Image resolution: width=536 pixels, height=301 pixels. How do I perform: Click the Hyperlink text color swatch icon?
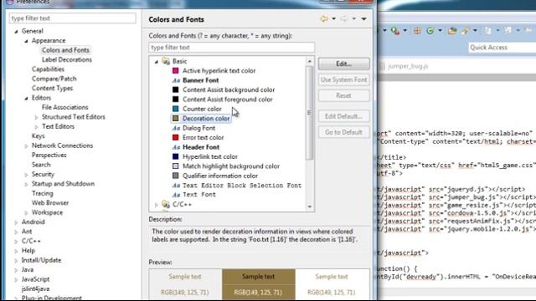coord(175,156)
